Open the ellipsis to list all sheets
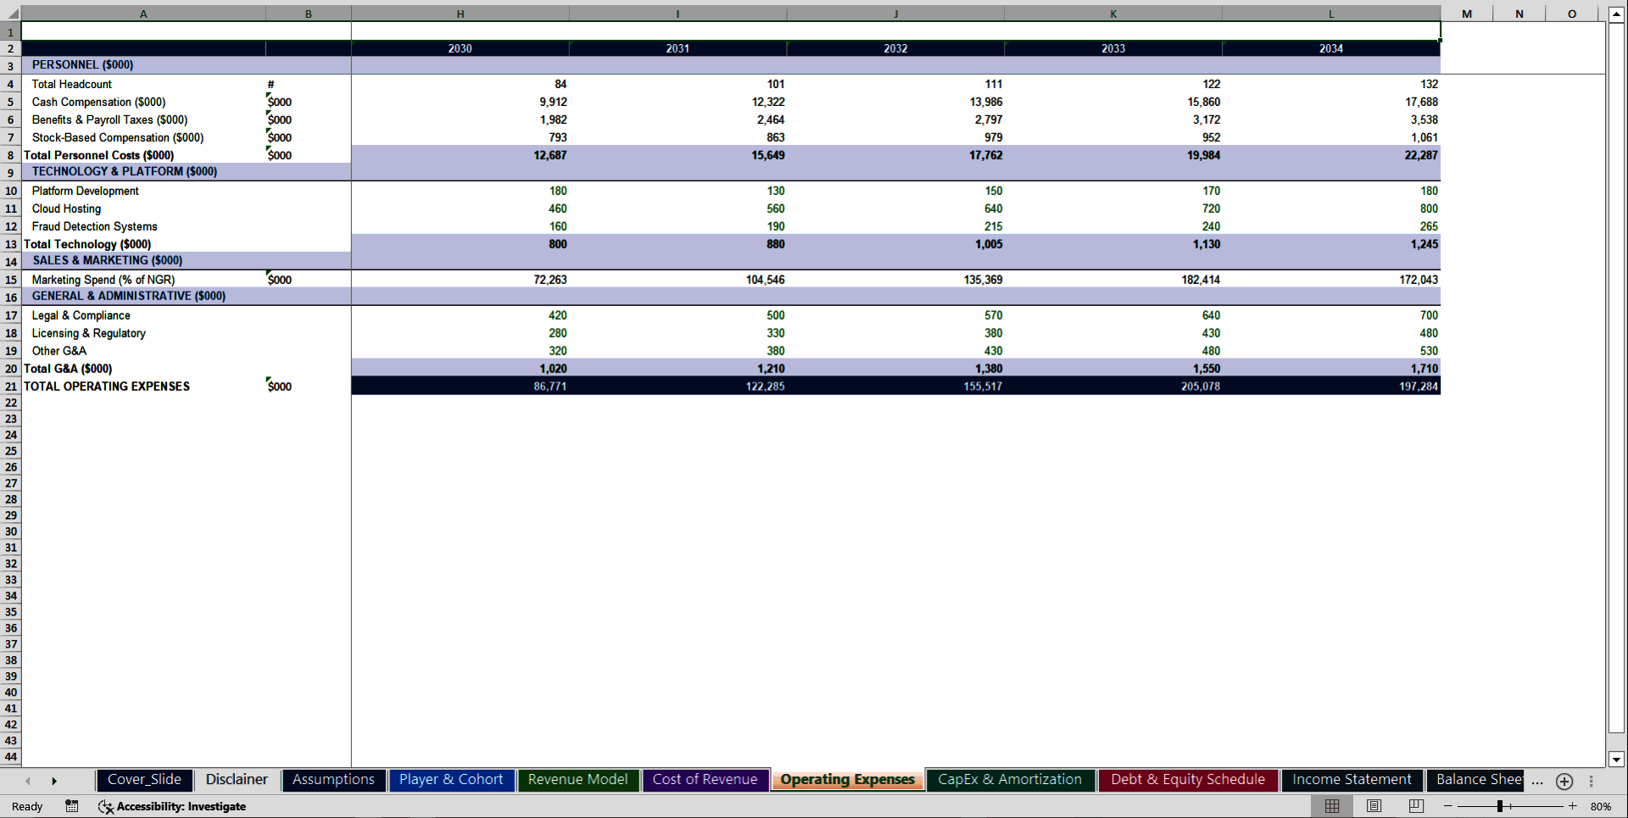Image resolution: width=1628 pixels, height=818 pixels. [x=1536, y=782]
